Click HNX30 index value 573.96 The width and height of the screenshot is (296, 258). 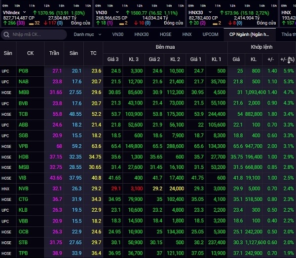(232, 13)
